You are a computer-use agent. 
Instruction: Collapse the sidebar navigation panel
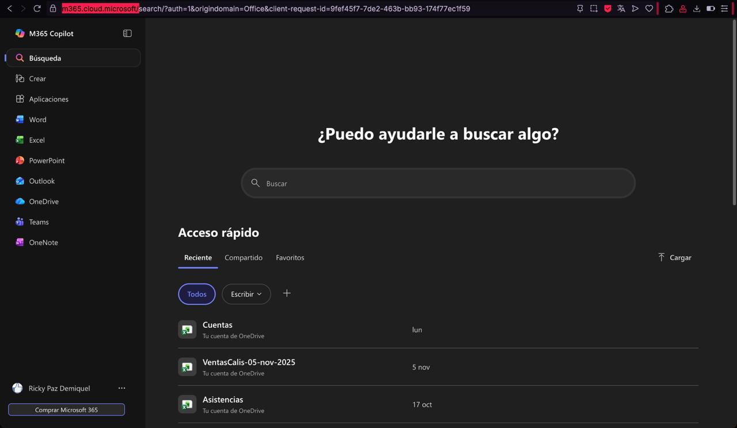coord(127,33)
